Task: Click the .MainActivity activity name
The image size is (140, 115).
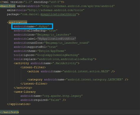Action: [x=65, y=63]
